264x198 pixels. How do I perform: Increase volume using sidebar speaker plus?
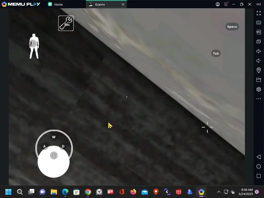[x=259, y=51]
